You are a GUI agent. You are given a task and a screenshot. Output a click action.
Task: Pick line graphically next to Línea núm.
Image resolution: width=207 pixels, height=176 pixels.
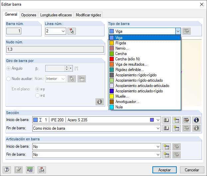pos(72,31)
